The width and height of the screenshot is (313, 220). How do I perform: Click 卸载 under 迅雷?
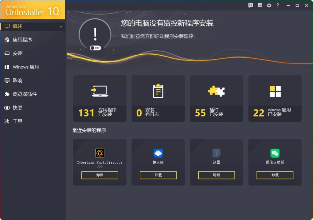[x=216, y=175]
